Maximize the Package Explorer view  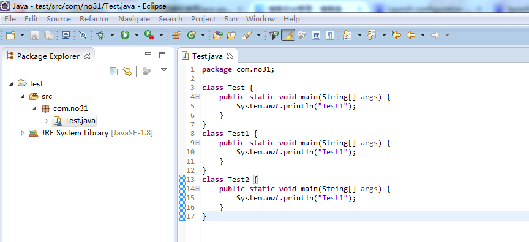click(x=162, y=55)
